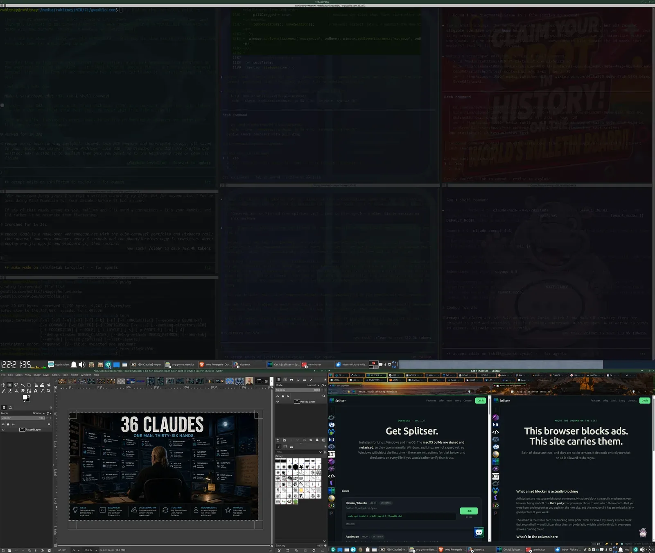The width and height of the screenshot is (655, 553).
Task: Create a new layer in right Layers dock
Action: (x=278, y=440)
